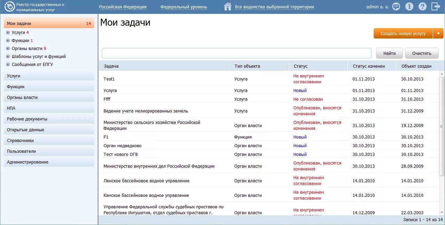Click the Функция type cell for F1
The height and width of the screenshot is (225, 445).
pos(243,137)
